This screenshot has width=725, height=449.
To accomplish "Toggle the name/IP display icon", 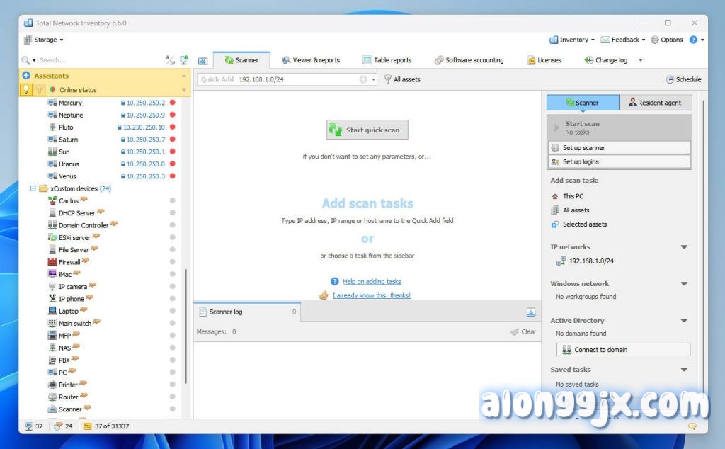I will 170,60.
